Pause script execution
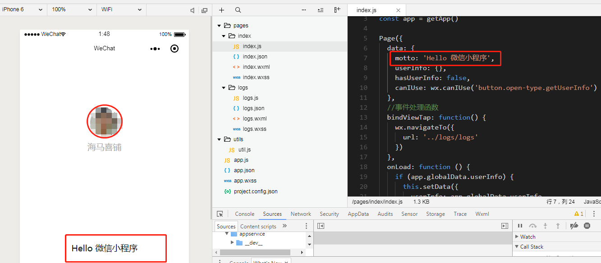Viewport: 601px width, 263px height. tap(520, 226)
